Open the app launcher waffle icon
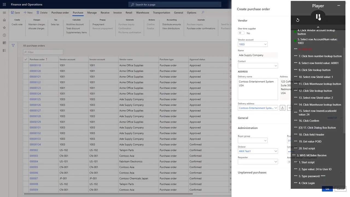This screenshot has height=197, width=350. click(4, 4)
